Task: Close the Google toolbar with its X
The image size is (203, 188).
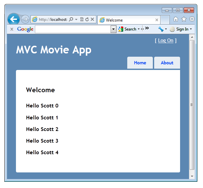Action: (12, 29)
